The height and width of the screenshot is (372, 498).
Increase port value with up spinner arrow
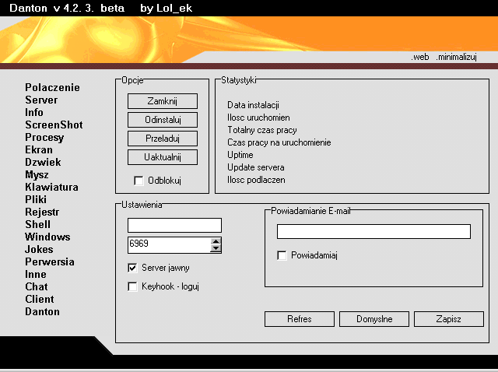tap(216, 241)
